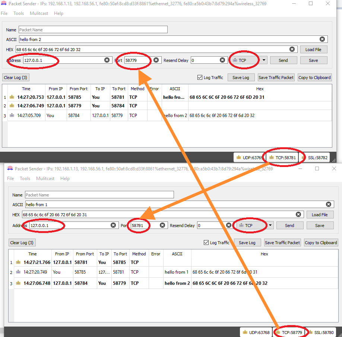342x337 pixels.
Task: Clear the Resend Delay field in bottom window
Action: click(x=229, y=225)
